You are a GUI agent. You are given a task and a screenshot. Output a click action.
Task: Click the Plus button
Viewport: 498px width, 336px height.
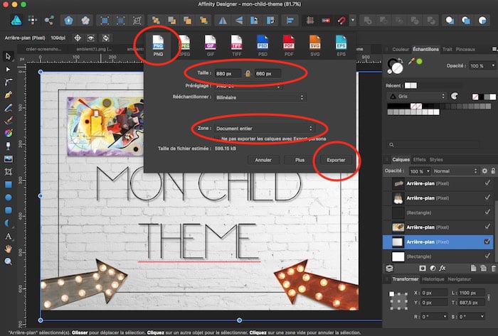click(x=300, y=160)
